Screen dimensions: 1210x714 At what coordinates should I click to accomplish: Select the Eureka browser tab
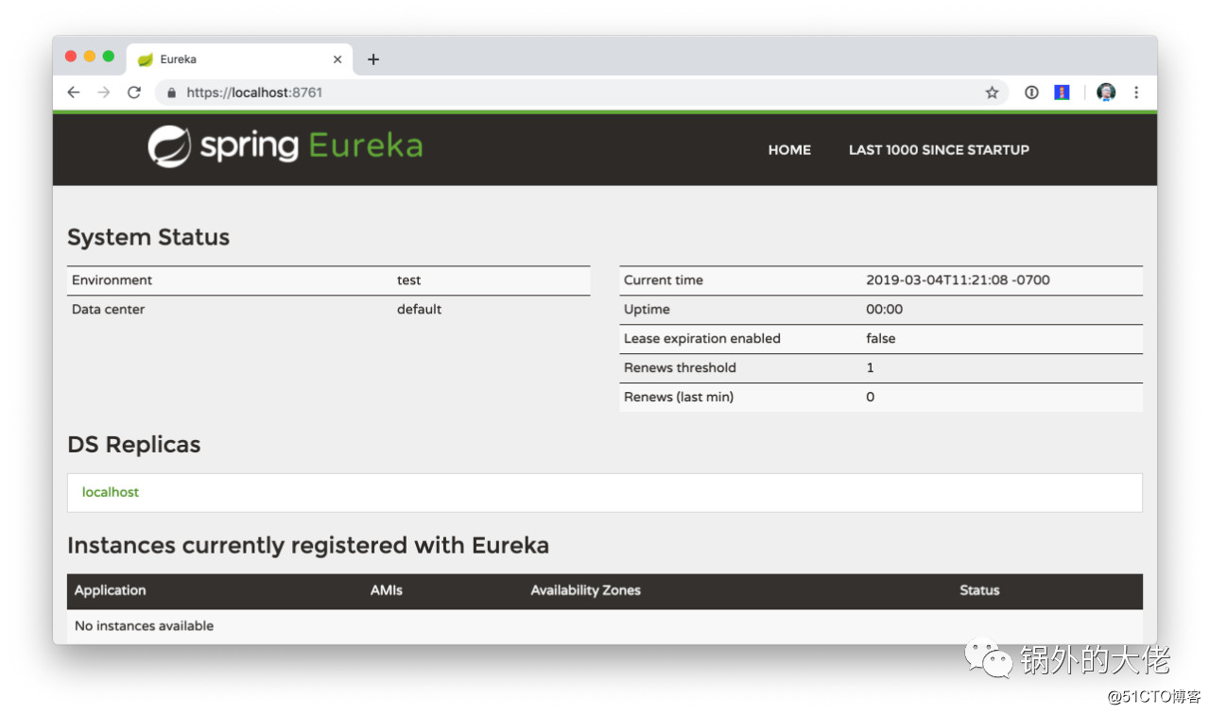(x=240, y=59)
